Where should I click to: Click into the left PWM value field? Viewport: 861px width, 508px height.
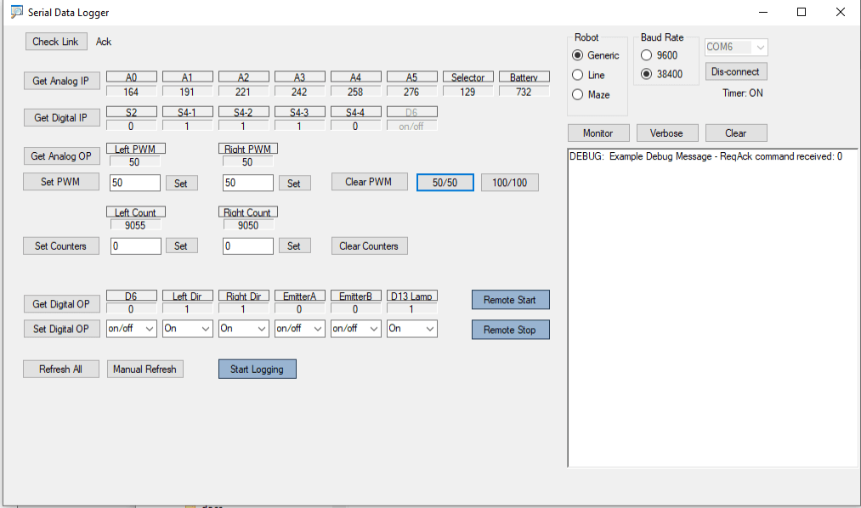pyautogui.click(x=135, y=183)
